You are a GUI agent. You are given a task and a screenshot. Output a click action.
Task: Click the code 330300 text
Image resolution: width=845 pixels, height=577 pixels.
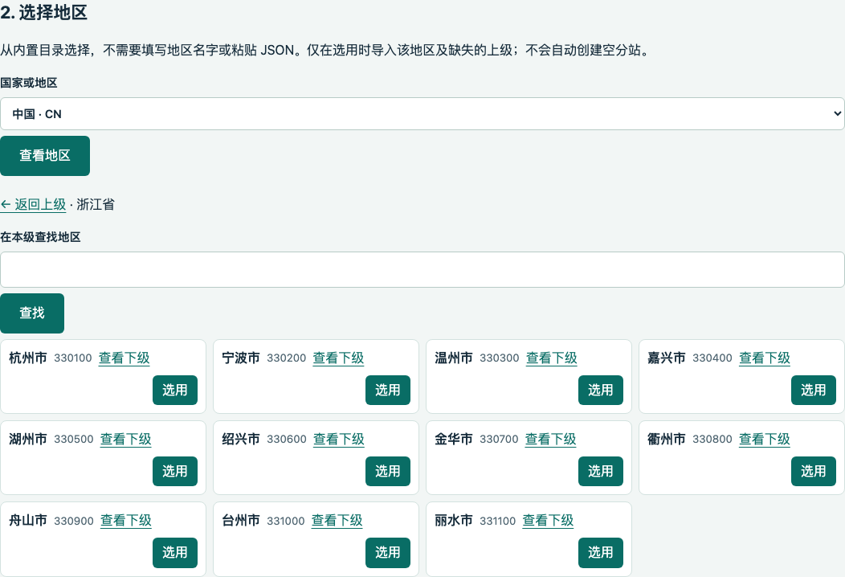[499, 358]
